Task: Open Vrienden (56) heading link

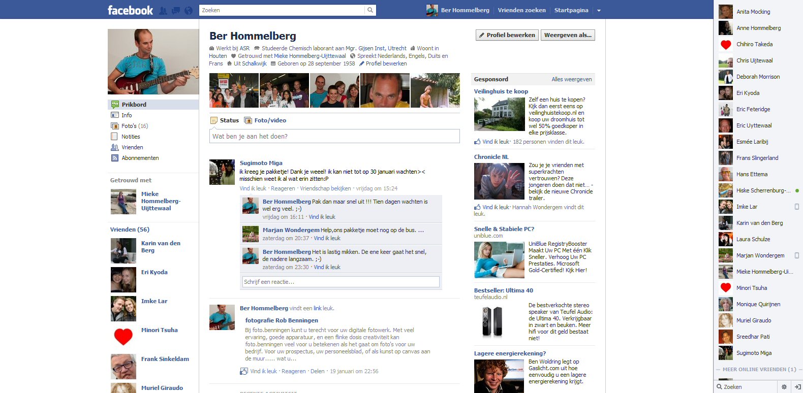Action: [x=130, y=230]
